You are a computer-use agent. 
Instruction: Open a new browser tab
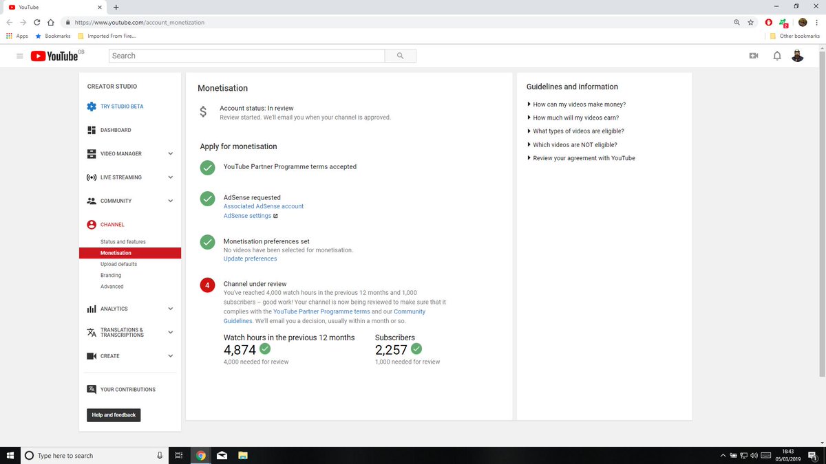point(115,7)
